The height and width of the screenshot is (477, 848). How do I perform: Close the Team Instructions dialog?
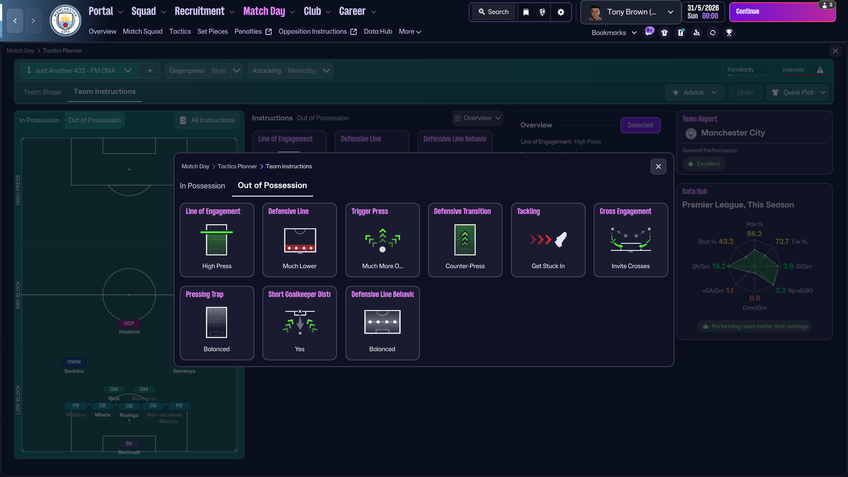pos(658,167)
